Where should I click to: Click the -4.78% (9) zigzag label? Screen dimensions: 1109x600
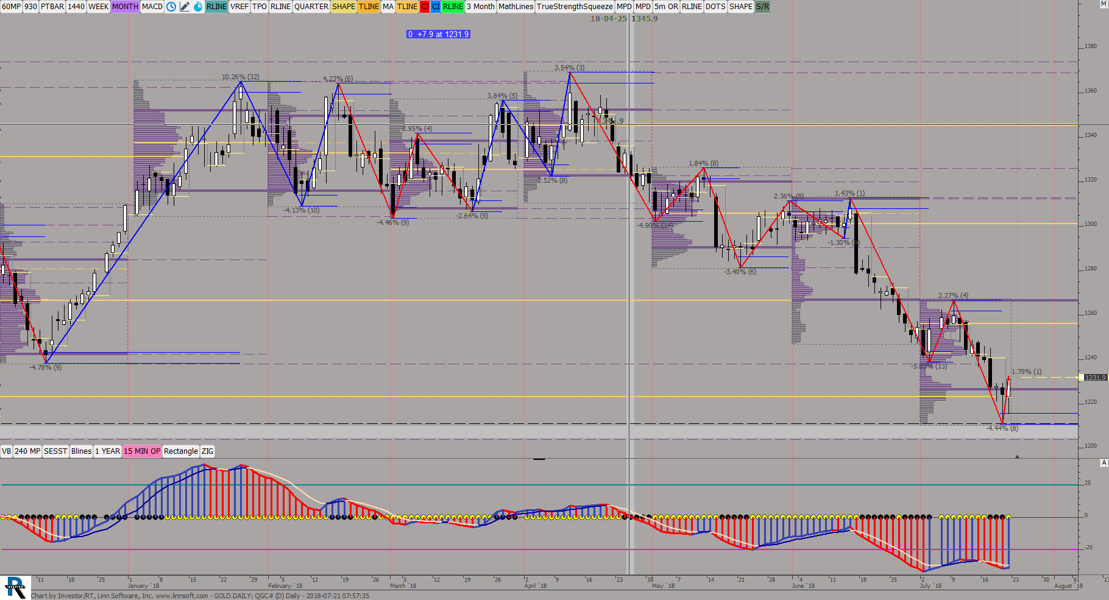click(x=46, y=367)
